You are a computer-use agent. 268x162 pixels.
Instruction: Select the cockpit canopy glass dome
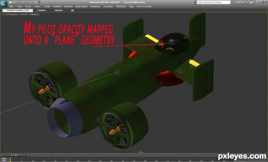click(x=172, y=44)
